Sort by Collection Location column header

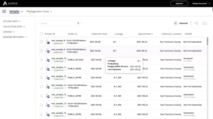click(171, 34)
